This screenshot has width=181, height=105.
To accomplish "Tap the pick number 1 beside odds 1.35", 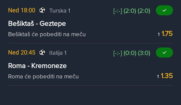I will (158, 77).
